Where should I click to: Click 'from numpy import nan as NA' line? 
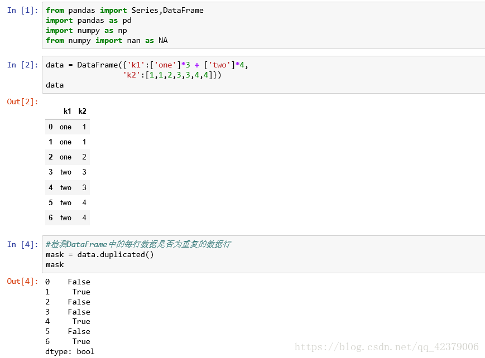click(107, 41)
